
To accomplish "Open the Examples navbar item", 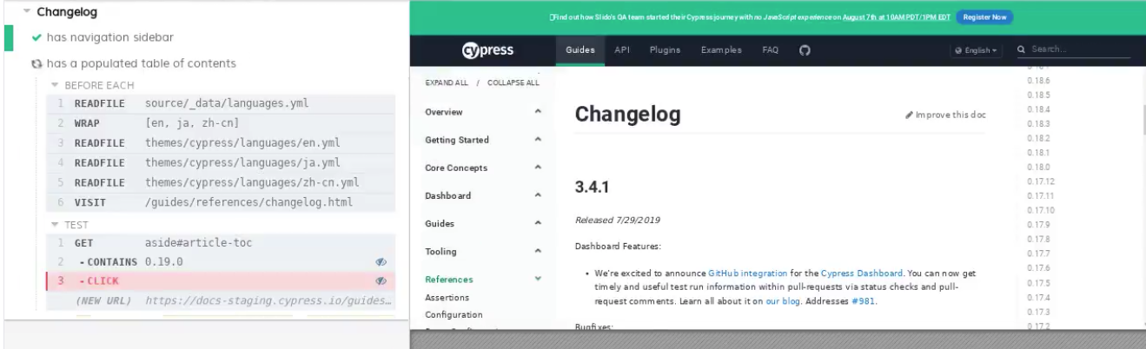I will [721, 50].
